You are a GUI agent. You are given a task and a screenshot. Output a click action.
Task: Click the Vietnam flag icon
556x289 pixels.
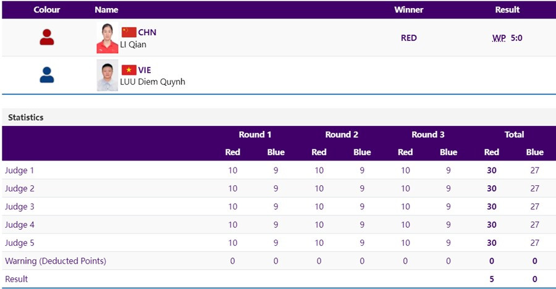(x=128, y=70)
